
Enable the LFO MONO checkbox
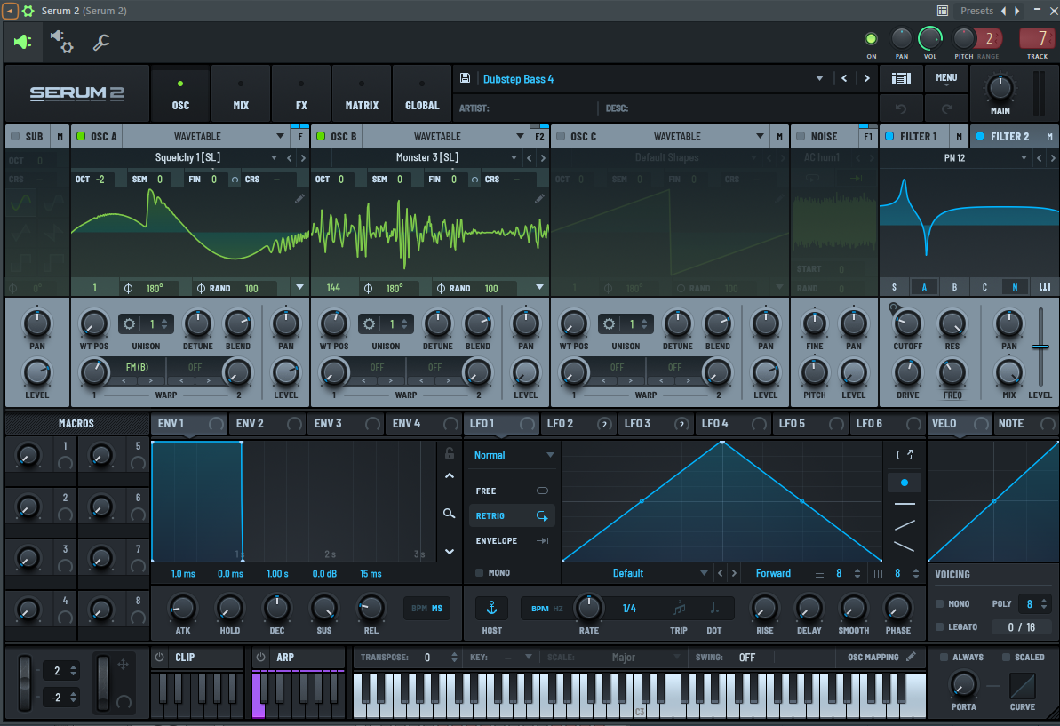point(480,573)
